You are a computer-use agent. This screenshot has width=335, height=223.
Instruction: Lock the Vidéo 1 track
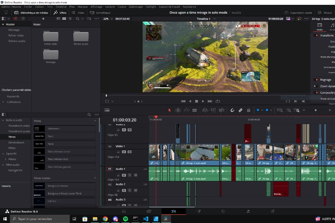point(118,152)
